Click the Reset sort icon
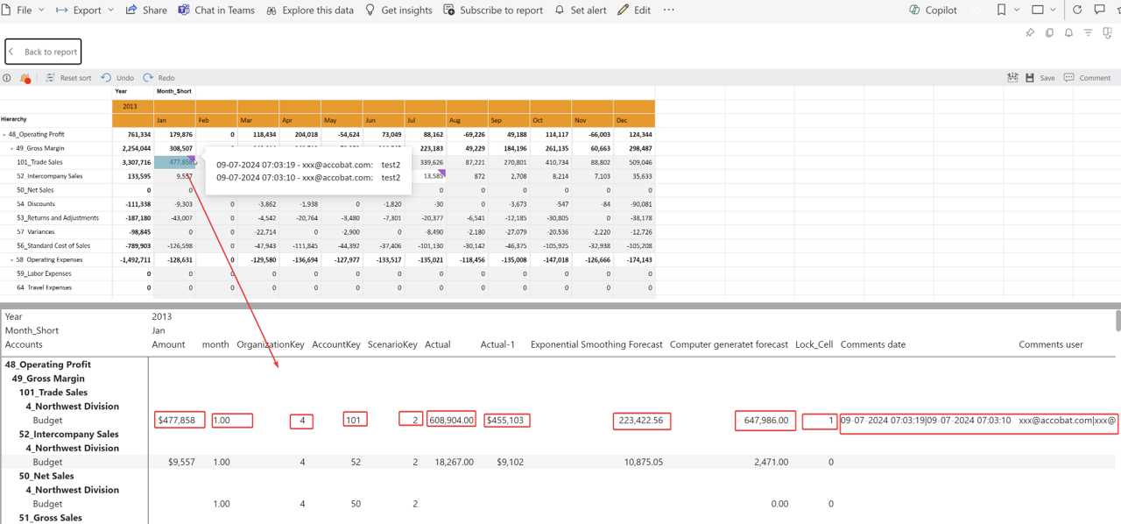The image size is (1121, 524). coord(51,78)
